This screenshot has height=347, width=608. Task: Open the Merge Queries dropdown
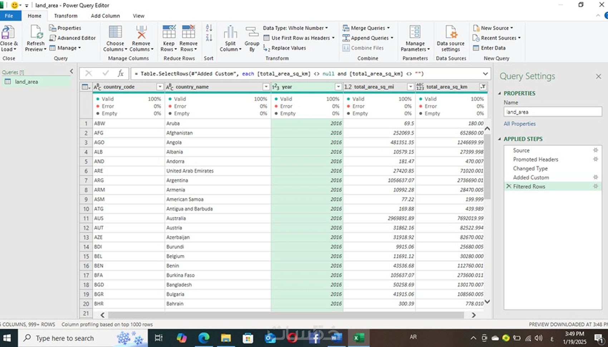366,28
